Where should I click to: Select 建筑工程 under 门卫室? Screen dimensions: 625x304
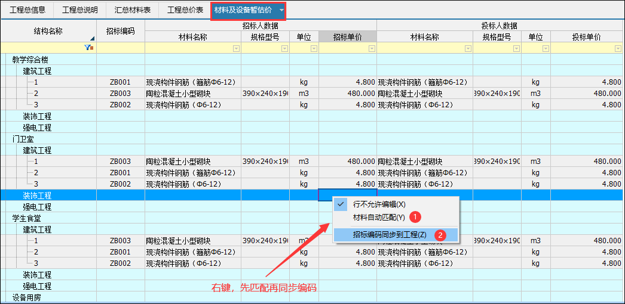point(37,151)
